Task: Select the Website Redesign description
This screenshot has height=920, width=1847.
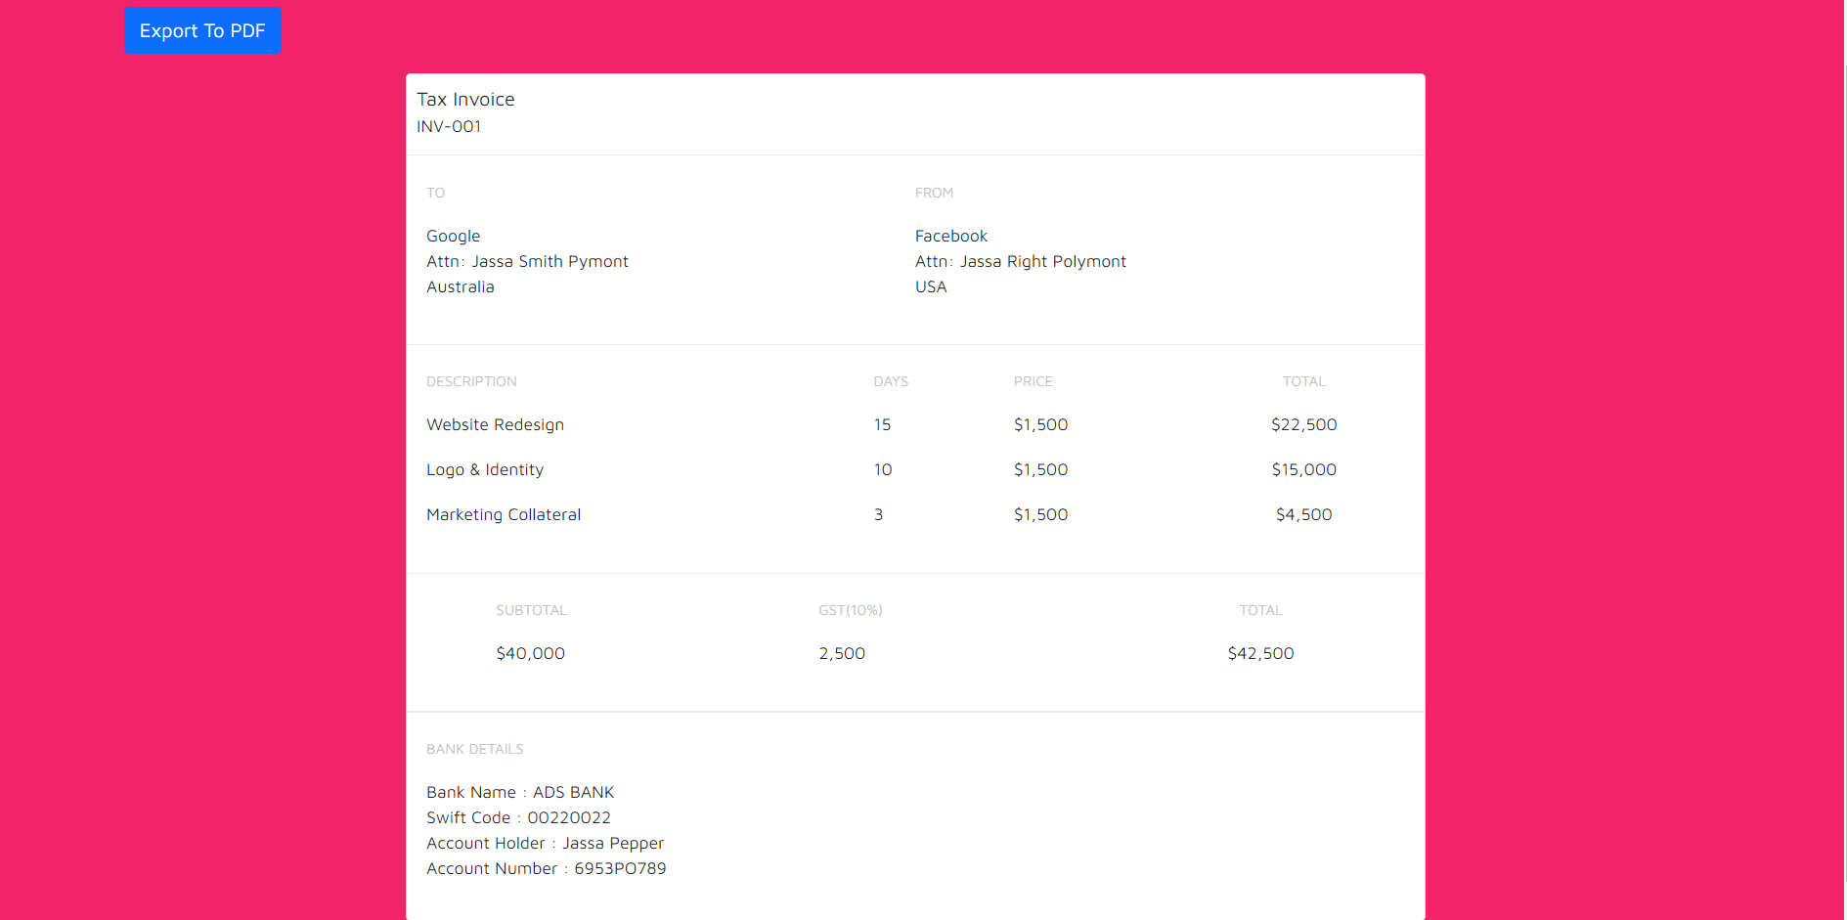Action: pyautogui.click(x=495, y=425)
